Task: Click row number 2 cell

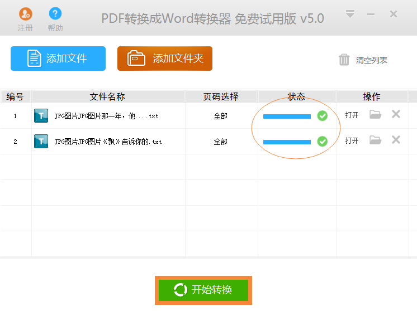Action: (x=16, y=142)
